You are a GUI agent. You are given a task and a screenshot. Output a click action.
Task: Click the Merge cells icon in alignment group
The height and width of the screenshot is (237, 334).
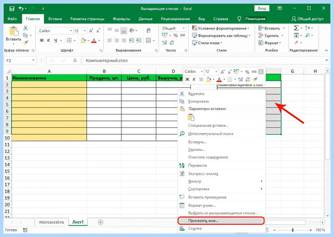coord(149,40)
